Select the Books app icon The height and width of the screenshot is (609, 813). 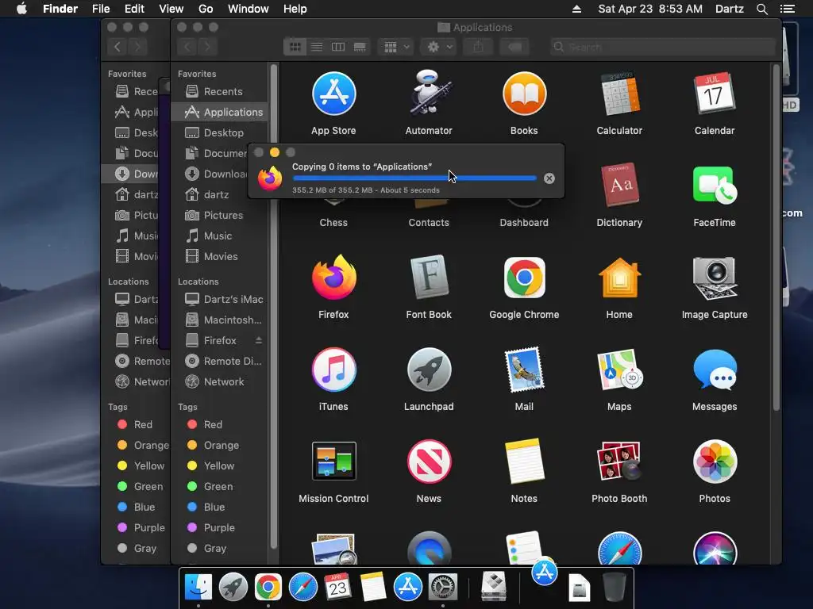[x=524, y=94]
